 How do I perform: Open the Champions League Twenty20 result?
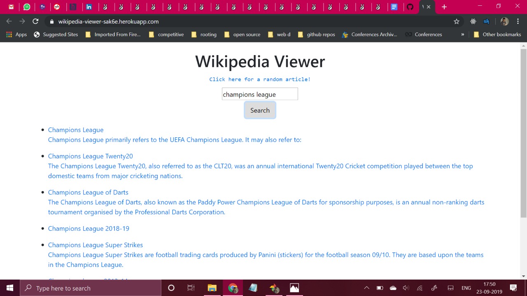[90, 156]
